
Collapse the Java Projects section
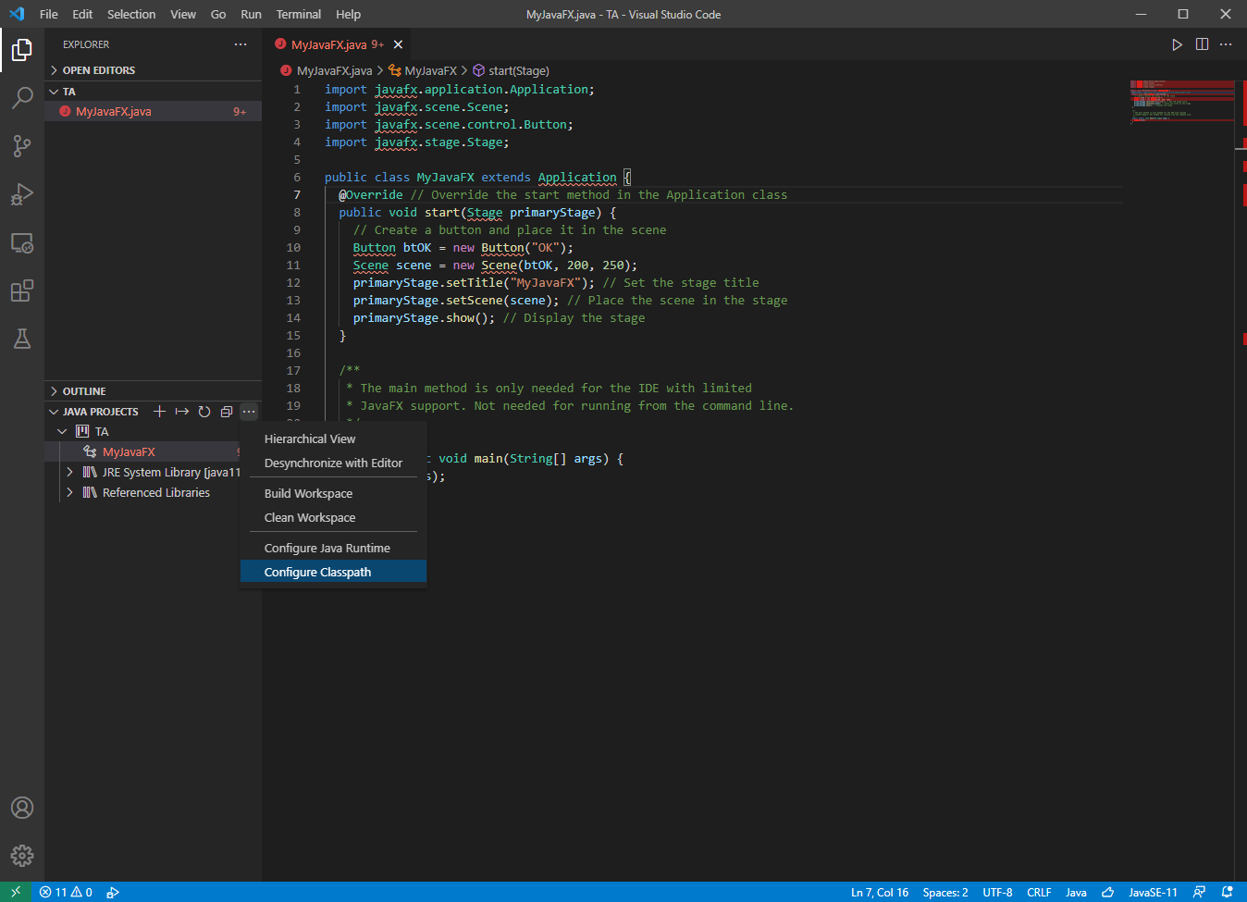(93, 412)
